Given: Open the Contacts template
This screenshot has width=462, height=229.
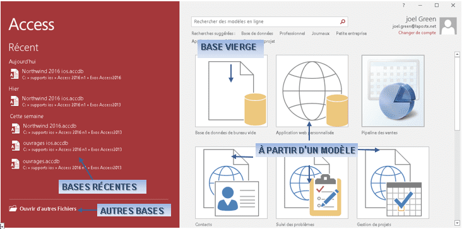Looking at the screenshot, I should [231, 182].
